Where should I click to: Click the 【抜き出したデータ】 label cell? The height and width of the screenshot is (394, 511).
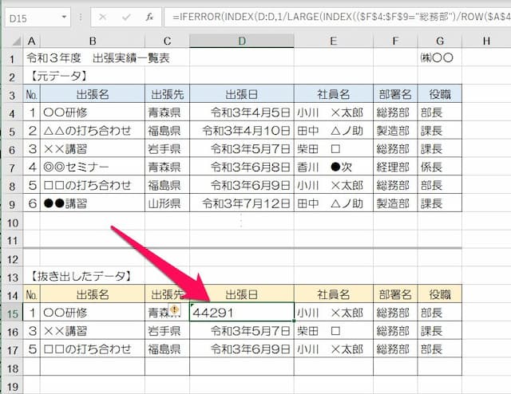81,277
